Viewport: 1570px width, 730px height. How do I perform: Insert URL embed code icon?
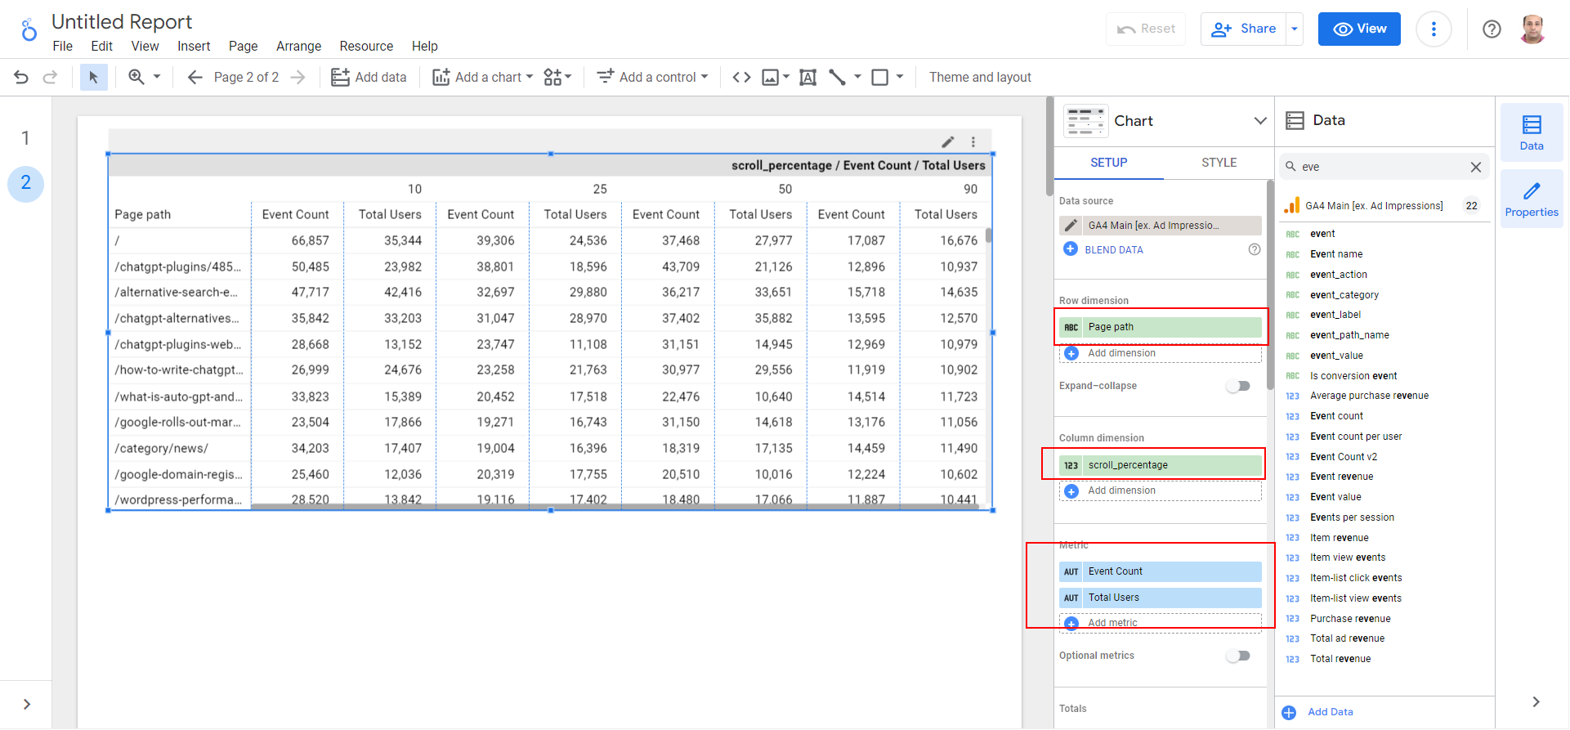point(741,77)
